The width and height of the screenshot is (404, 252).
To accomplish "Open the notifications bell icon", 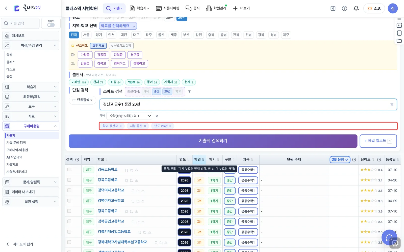I will (356, 8).
